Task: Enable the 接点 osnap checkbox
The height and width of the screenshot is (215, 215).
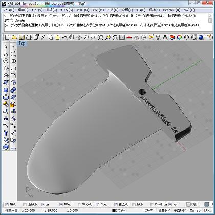Action: point(134,204)
